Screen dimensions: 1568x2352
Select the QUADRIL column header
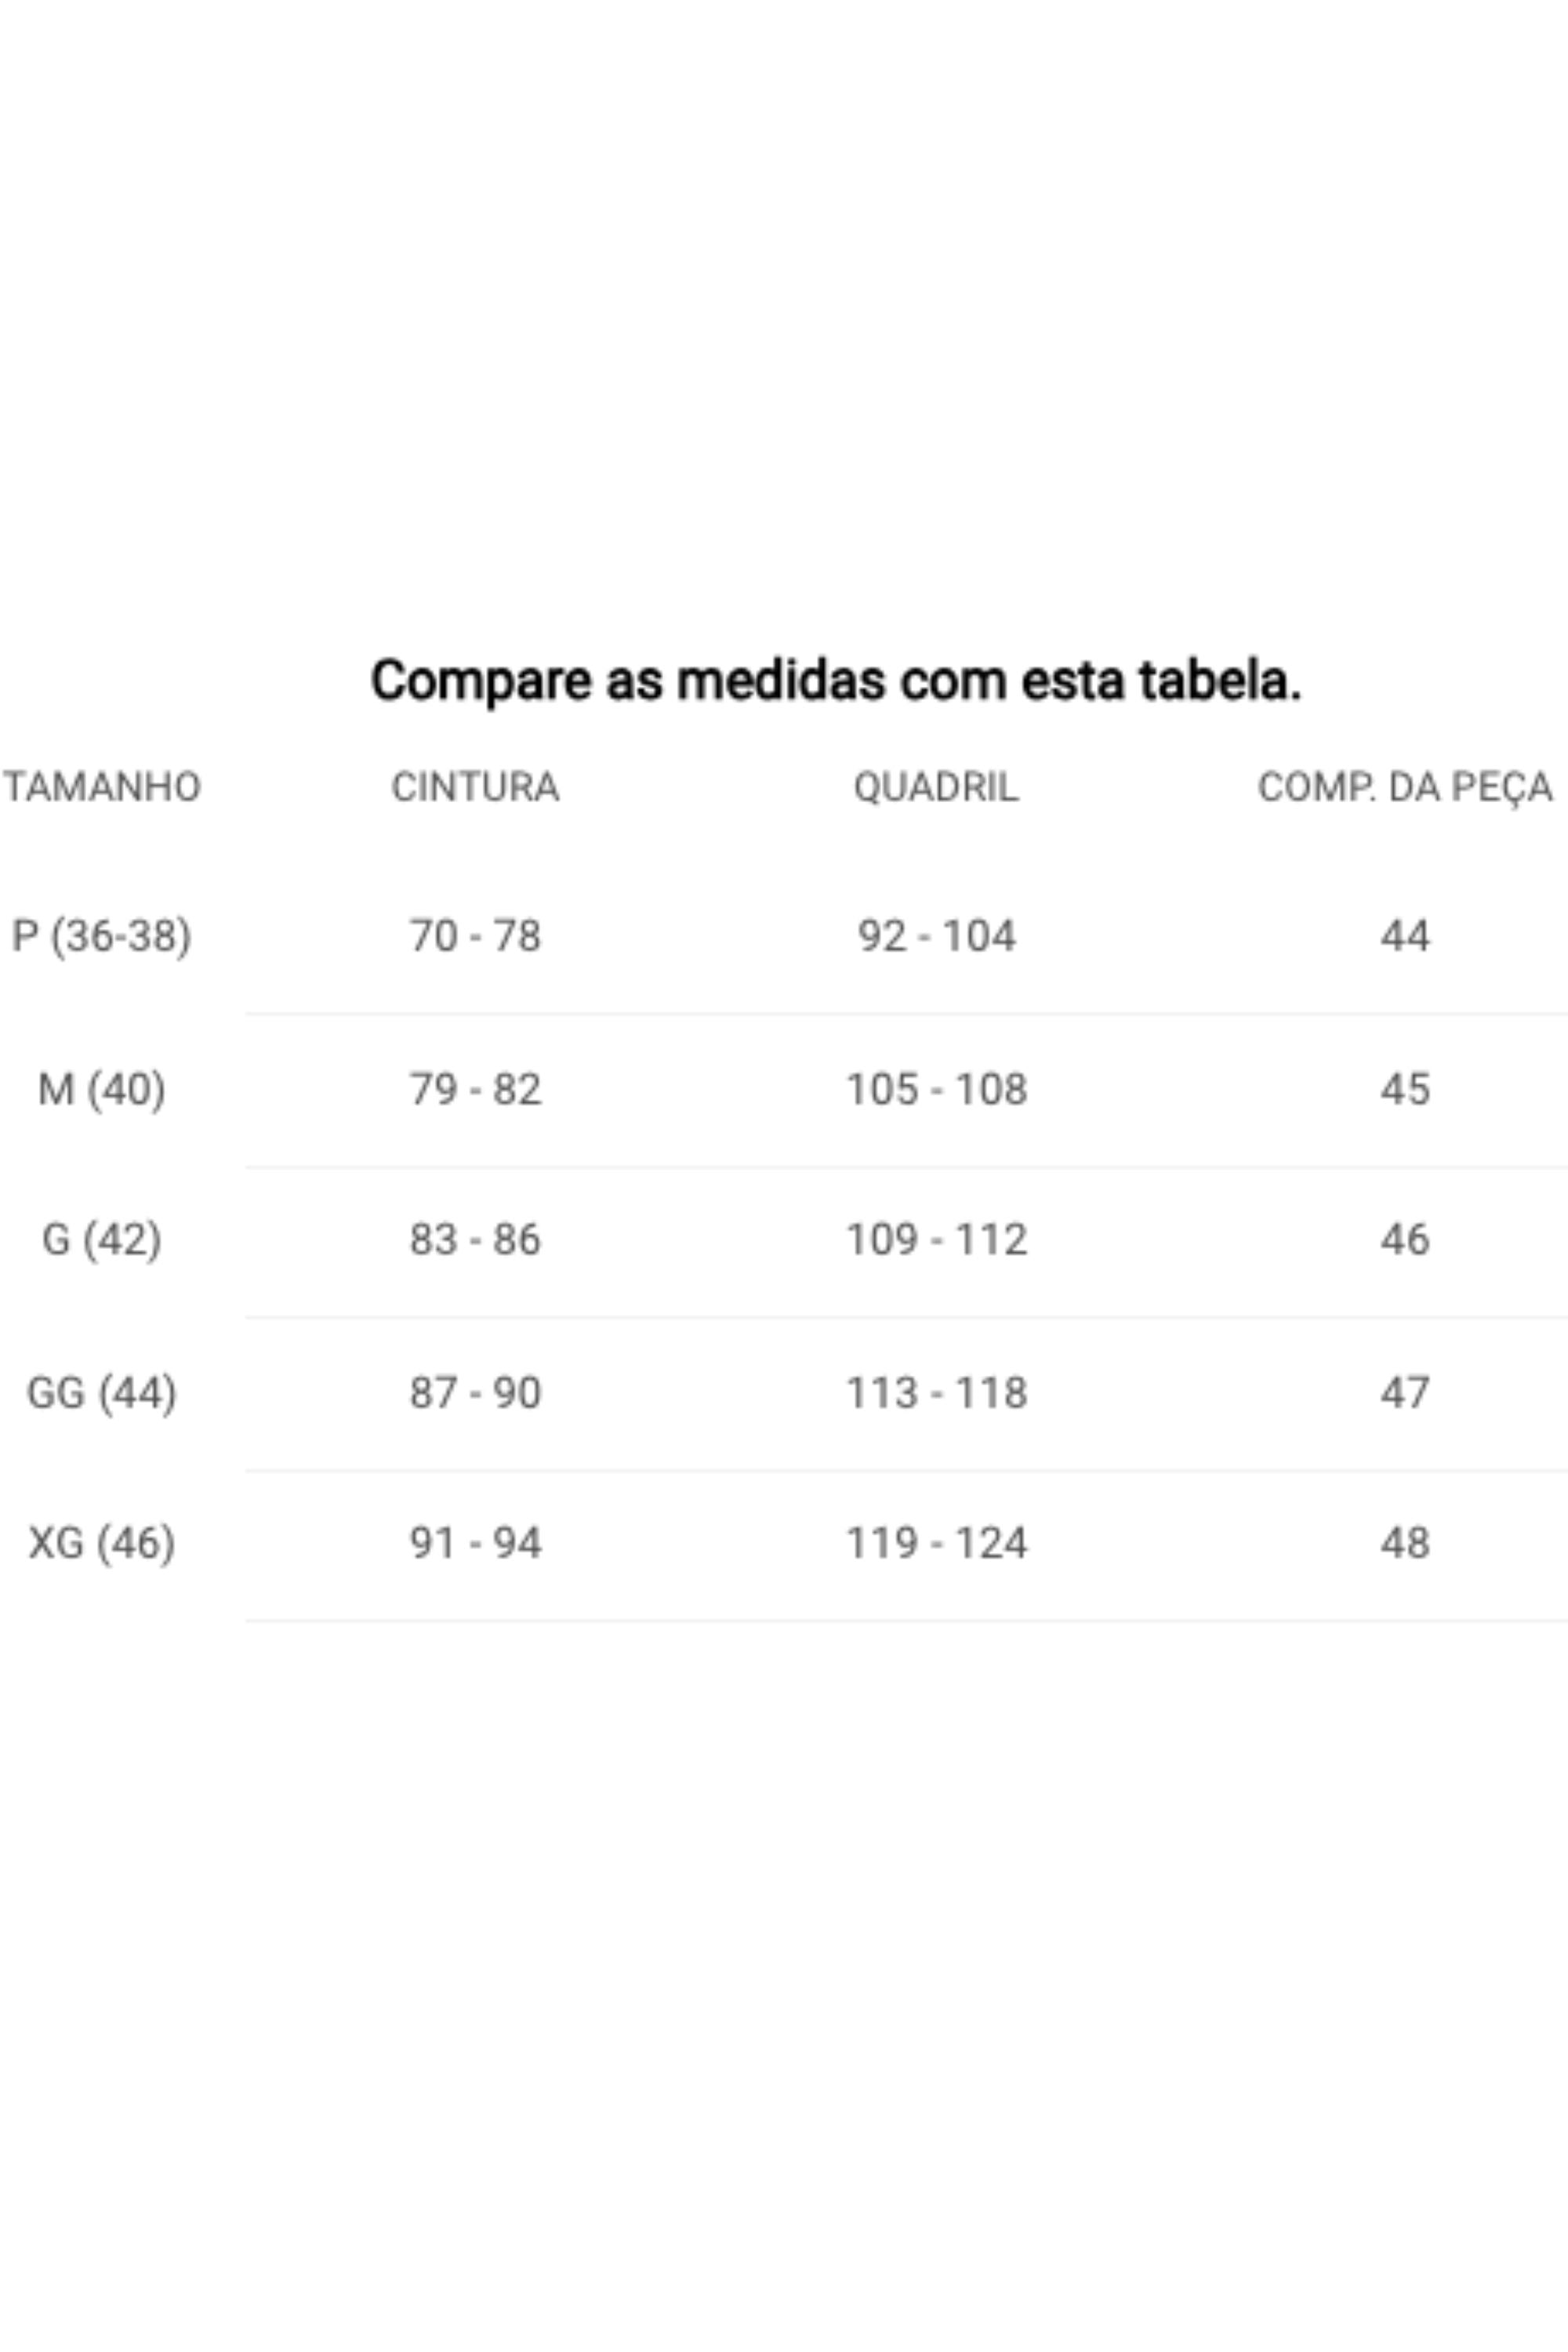(x=936, y=787)
